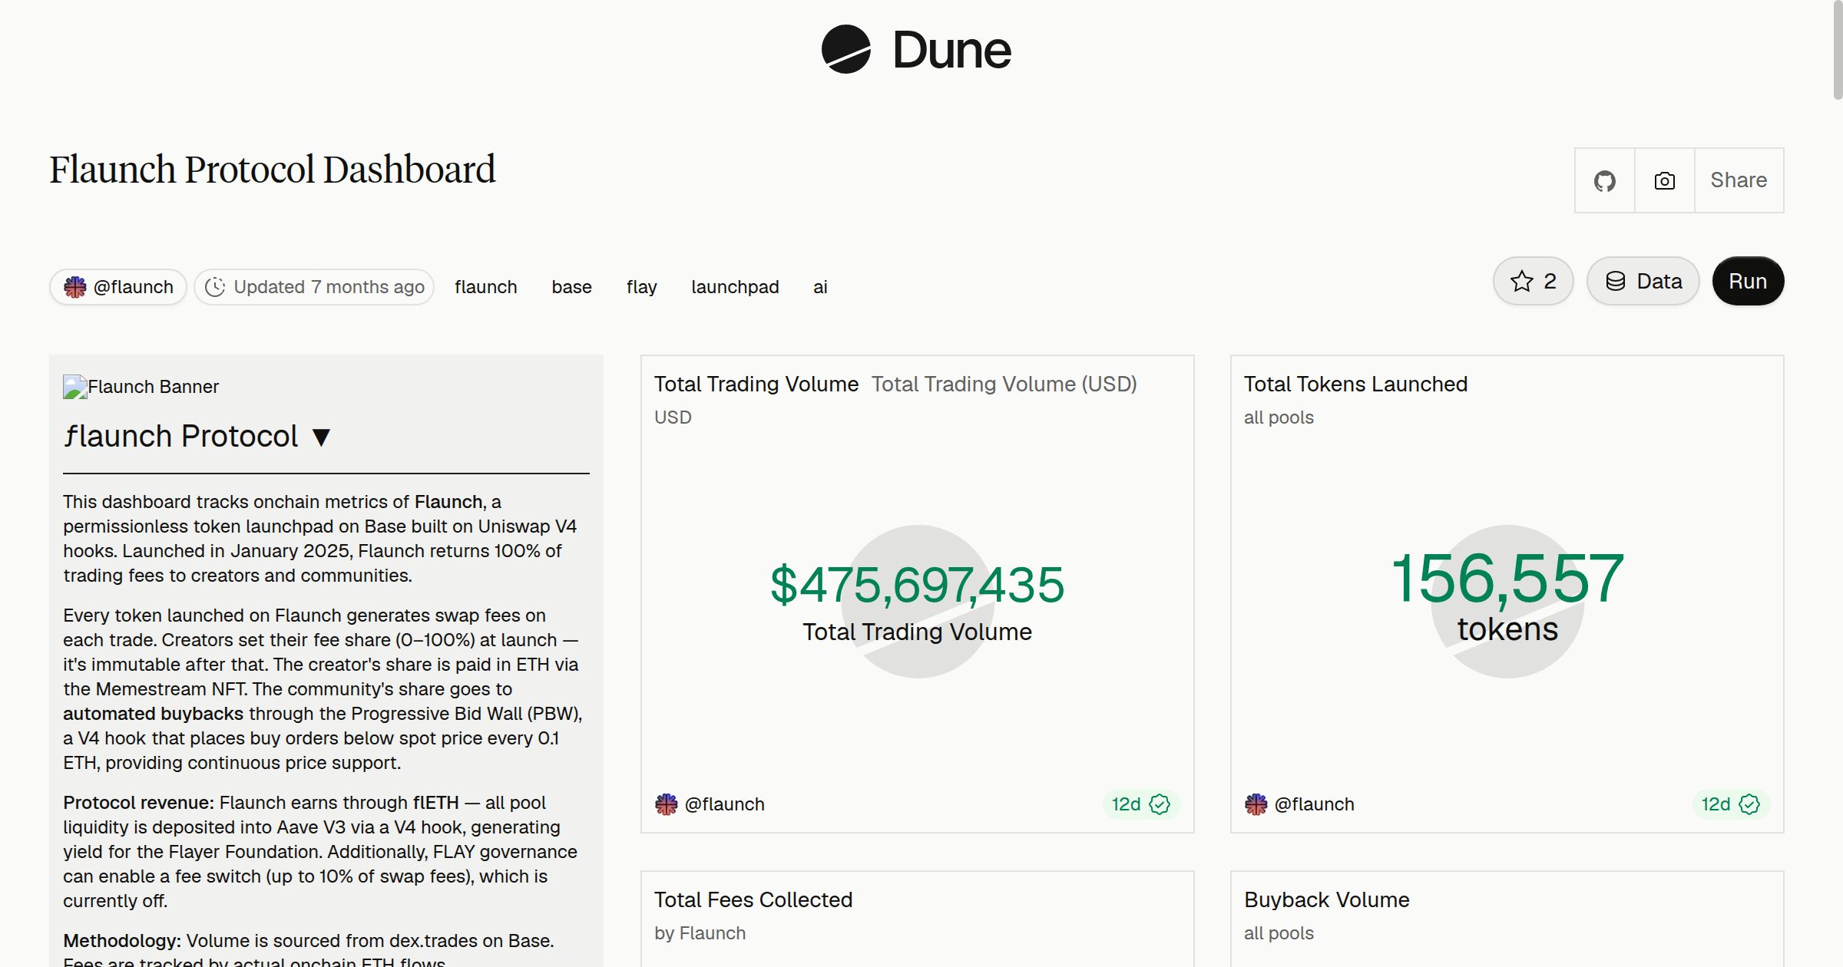Image resolution: width=1843 pixels, height=967 pixels.
Task: Select the flaunch tag
Action: click(x=486, y=287)
